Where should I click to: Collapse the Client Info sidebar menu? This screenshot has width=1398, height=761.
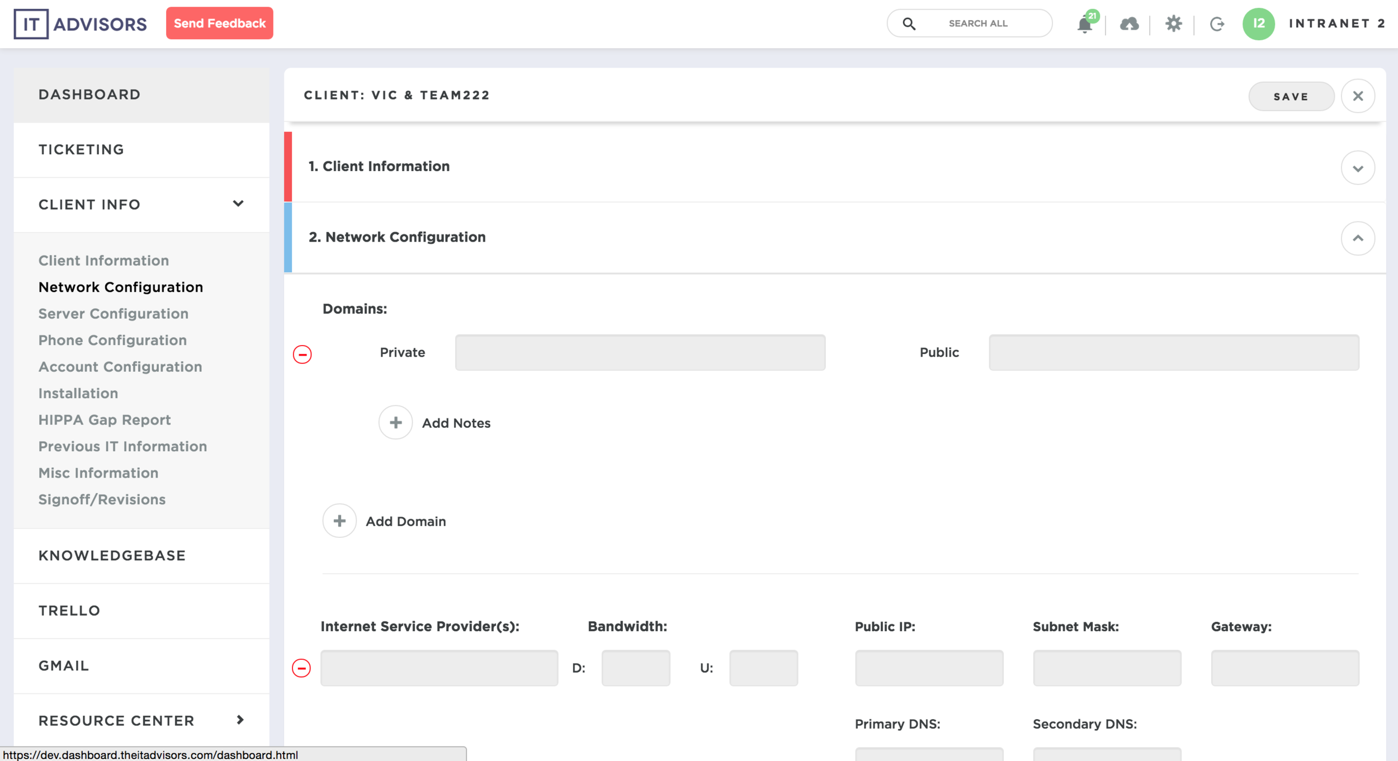point(238,204)
